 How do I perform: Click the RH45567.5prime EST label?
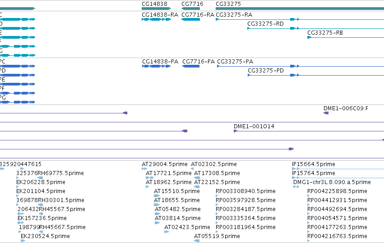[62, 209]
